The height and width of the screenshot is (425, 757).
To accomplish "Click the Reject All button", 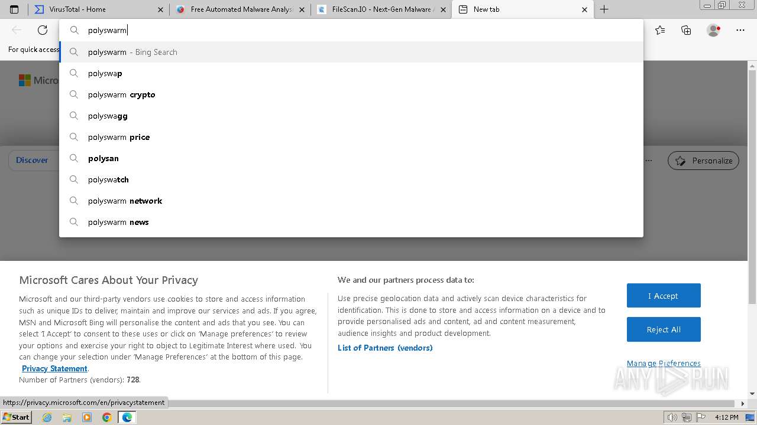I will pyautogui.click(x=664, y=329).
